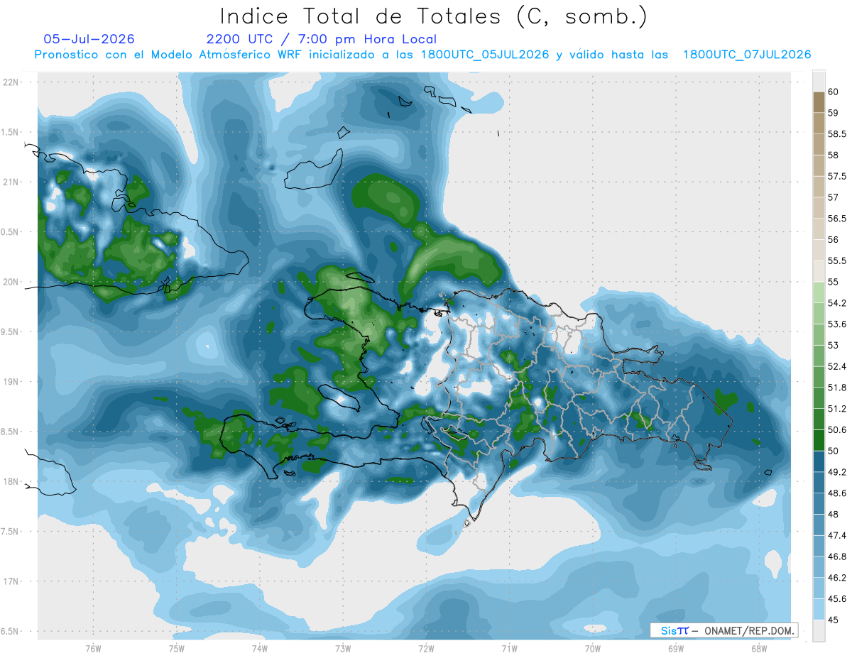
Task: Click the '22N' latitude label
Action: (x=12, y=82)
